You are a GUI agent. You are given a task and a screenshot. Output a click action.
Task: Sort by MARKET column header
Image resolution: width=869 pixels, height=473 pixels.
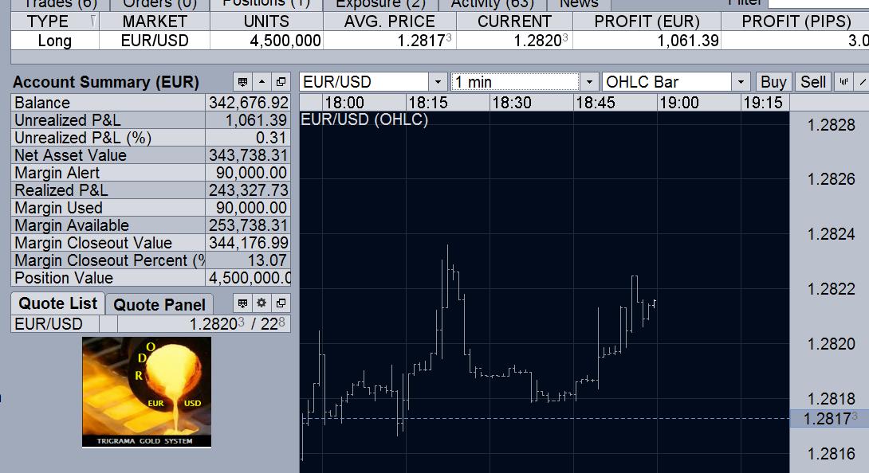point(155,21)
